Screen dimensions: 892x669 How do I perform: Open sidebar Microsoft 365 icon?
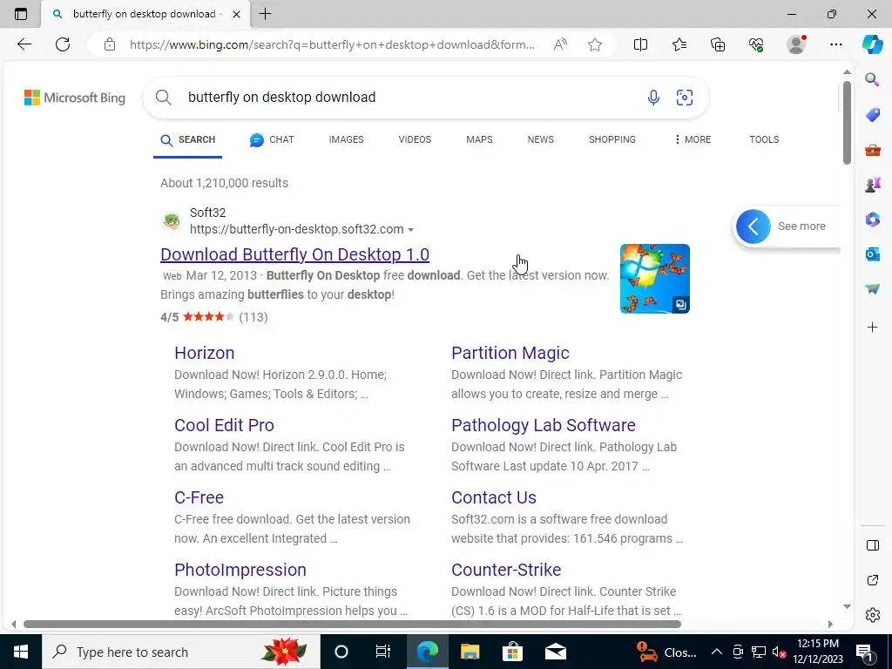[872, 220]
